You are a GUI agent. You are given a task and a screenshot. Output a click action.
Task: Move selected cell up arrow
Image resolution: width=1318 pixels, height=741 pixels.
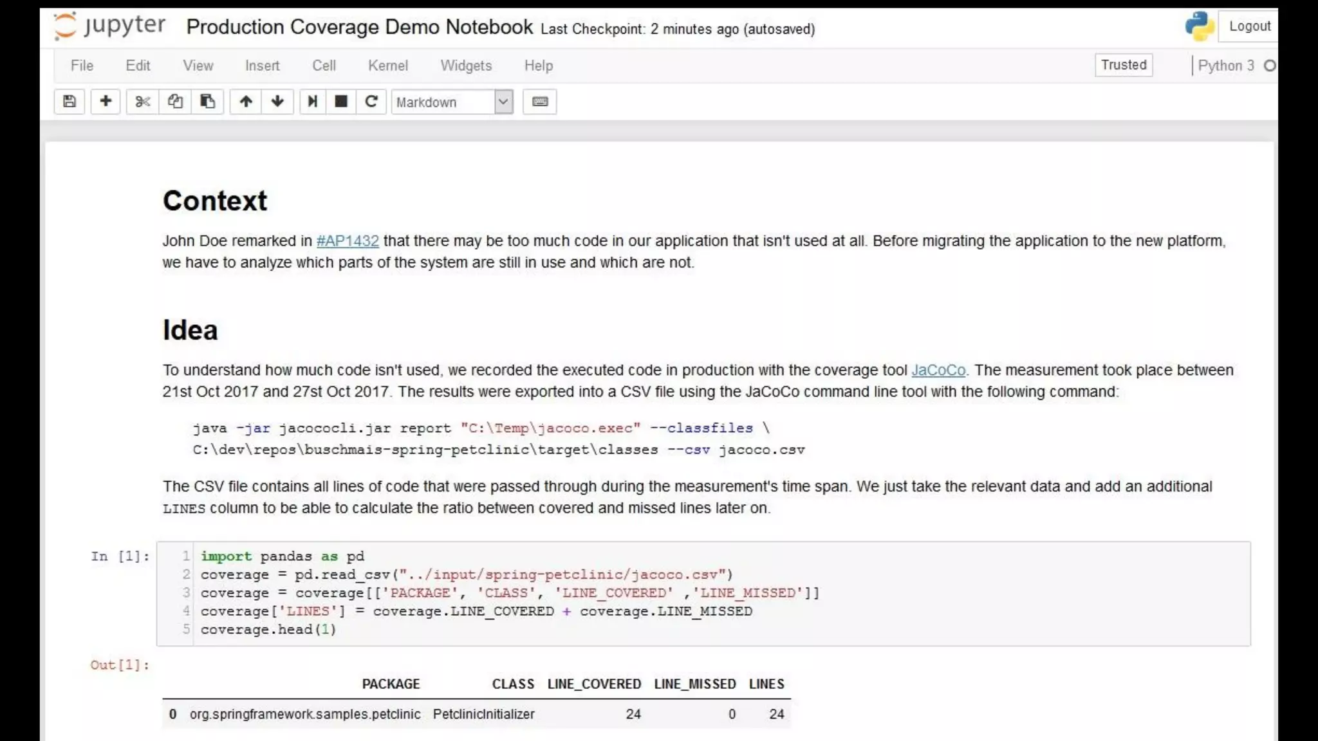tap(246, 102)
